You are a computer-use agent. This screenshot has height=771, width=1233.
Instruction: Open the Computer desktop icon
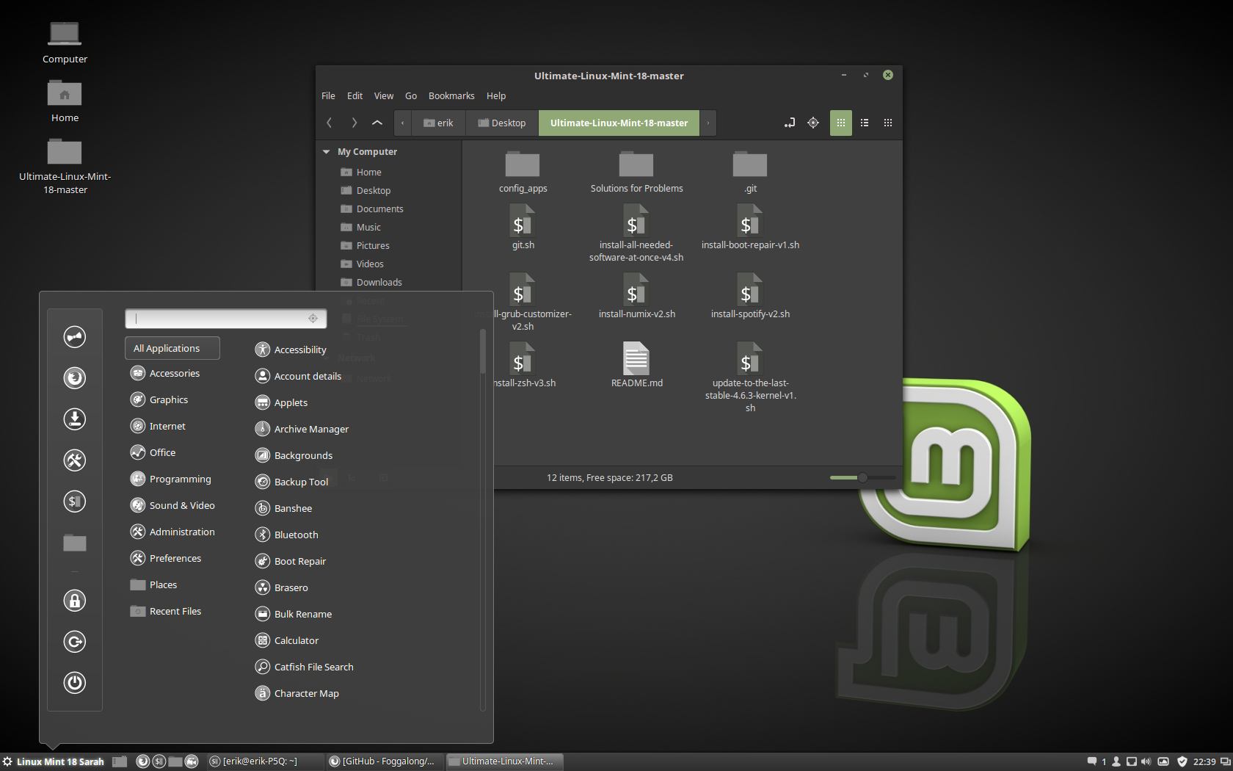[x=65, y=42]
